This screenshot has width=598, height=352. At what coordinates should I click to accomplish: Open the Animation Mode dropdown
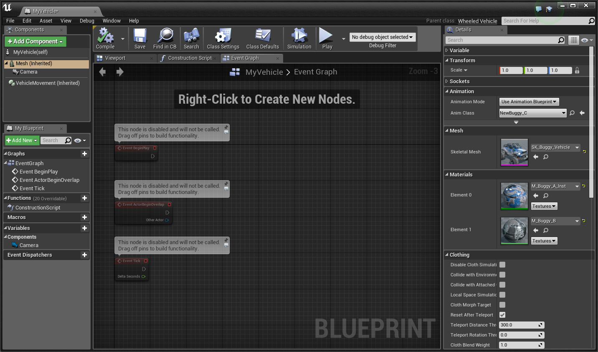tap(529, 102)
